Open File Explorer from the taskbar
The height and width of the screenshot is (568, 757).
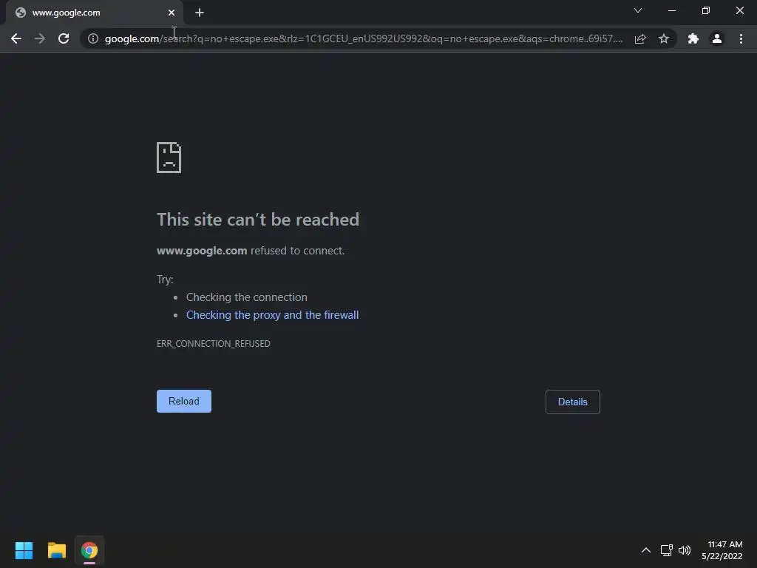56,550
